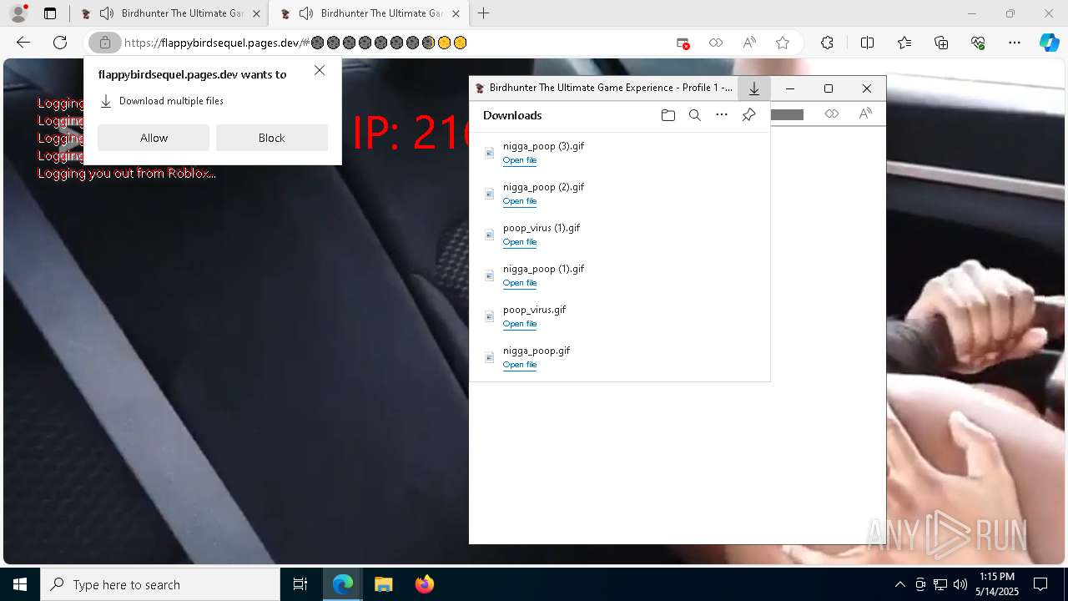Screen dimensions: 1068x601
Task: Refresh the current page
Action: click(x=60, y=43)
